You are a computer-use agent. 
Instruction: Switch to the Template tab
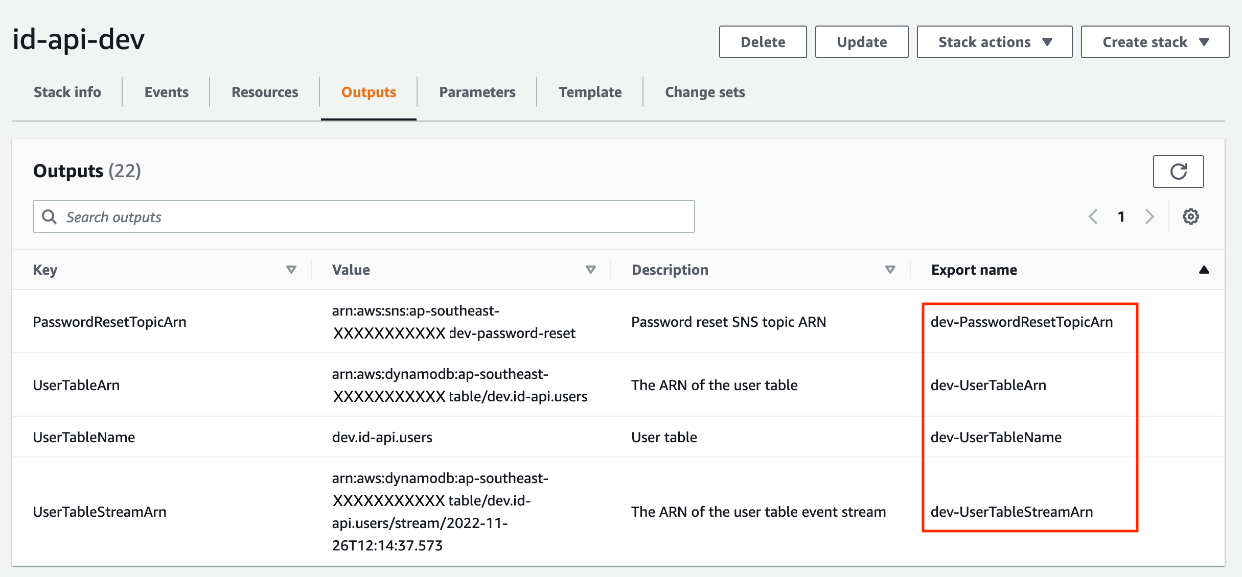[590, 92]
